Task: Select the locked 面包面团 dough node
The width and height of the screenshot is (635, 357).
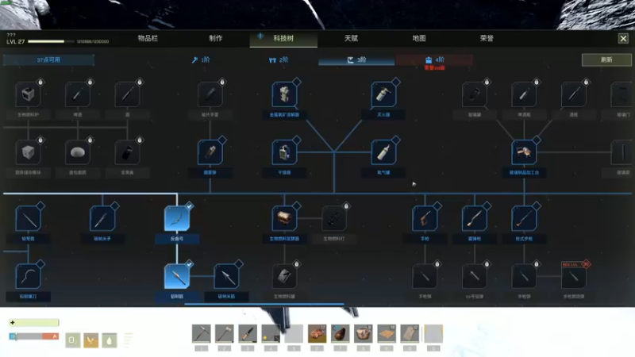Action: tap(77, 152)
